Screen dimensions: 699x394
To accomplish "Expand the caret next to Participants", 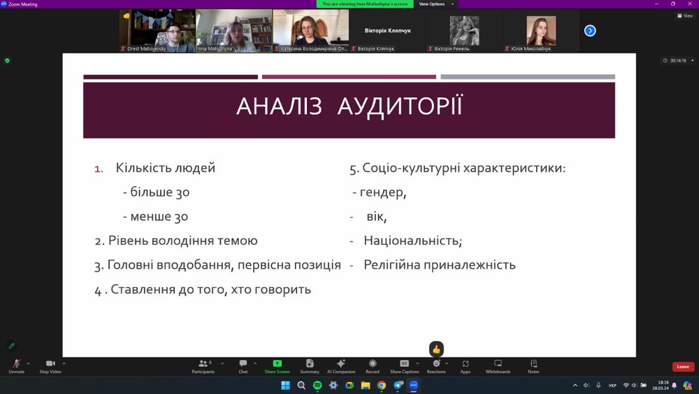I will coord(222,363).
